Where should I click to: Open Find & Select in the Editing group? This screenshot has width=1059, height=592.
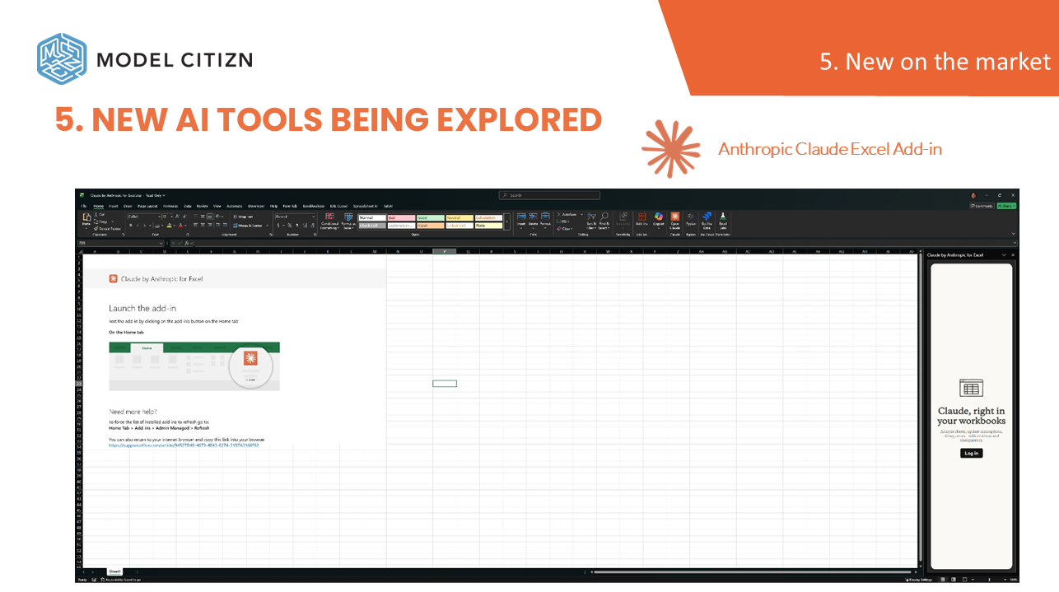[605, 221]
